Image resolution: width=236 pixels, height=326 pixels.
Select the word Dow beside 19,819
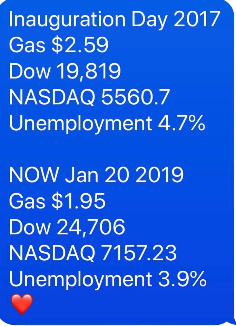[29, 72]
